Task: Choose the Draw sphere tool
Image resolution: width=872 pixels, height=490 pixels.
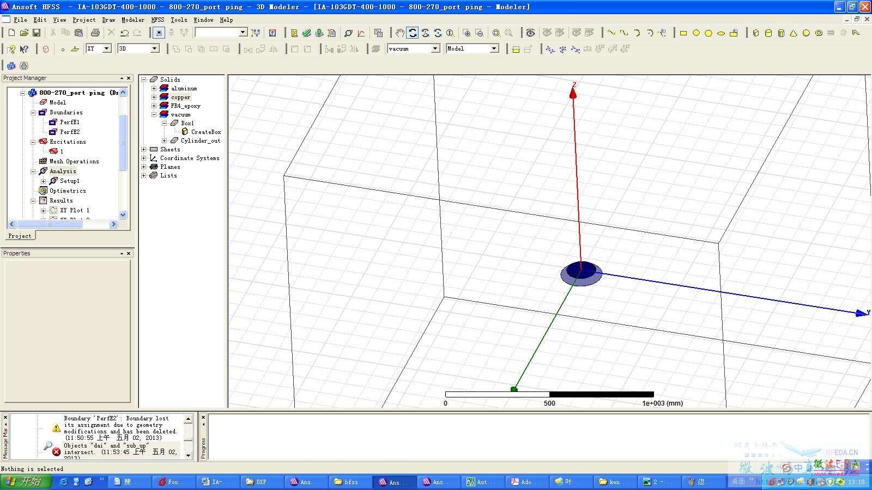Action: pos(806,33)
